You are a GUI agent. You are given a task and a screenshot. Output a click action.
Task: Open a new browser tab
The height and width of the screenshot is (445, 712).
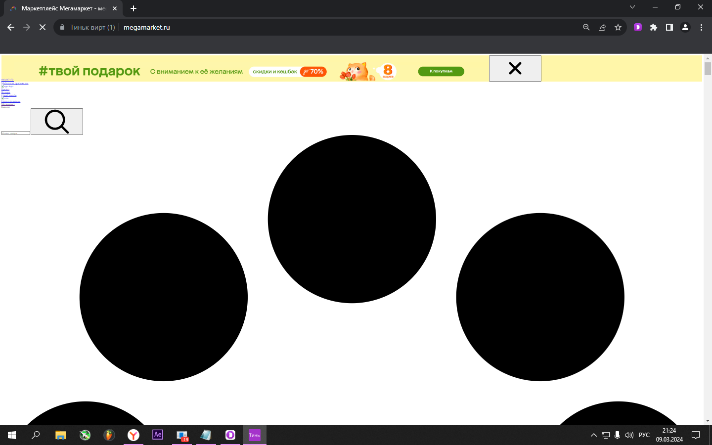click(x=133, y=8)
